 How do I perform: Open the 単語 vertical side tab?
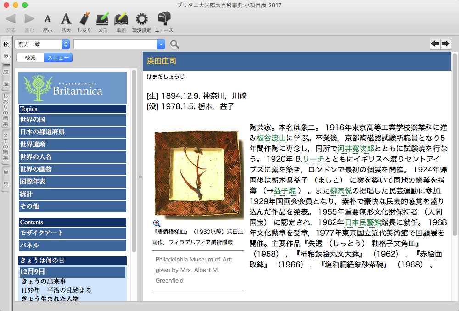[6, 178]
